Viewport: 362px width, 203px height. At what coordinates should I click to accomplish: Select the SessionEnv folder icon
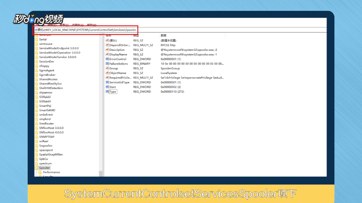[x=36, y=61]
